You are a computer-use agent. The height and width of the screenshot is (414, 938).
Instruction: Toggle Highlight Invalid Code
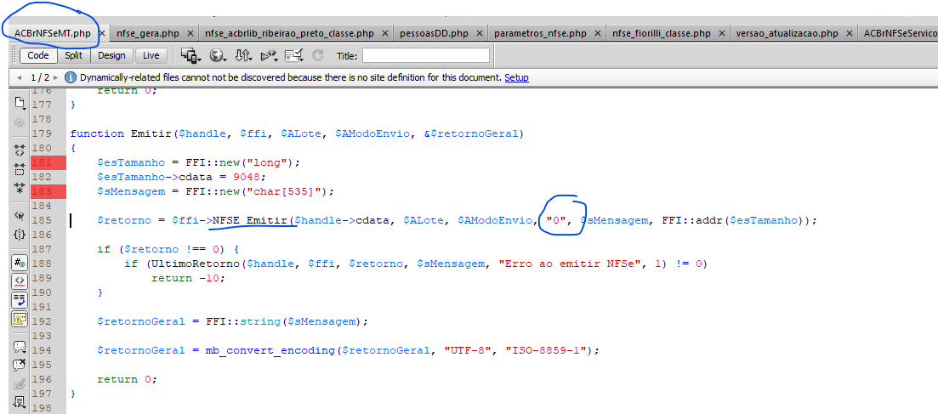[x=20, y=281]
